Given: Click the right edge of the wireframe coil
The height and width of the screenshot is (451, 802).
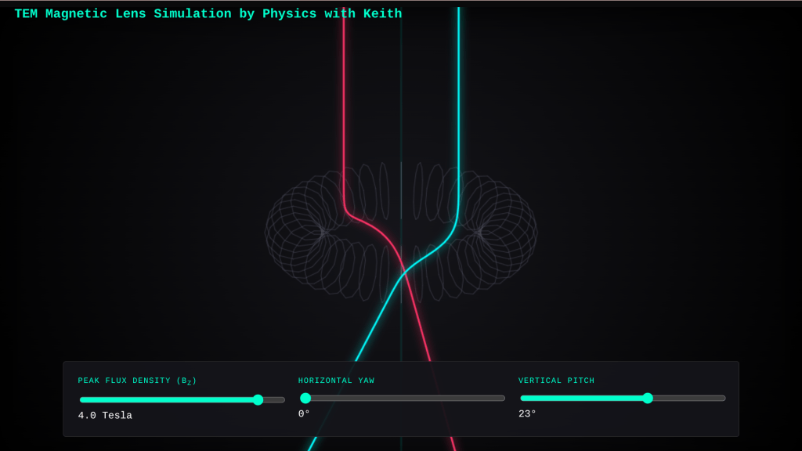Looking at the screenshot, I should point(535,231).
